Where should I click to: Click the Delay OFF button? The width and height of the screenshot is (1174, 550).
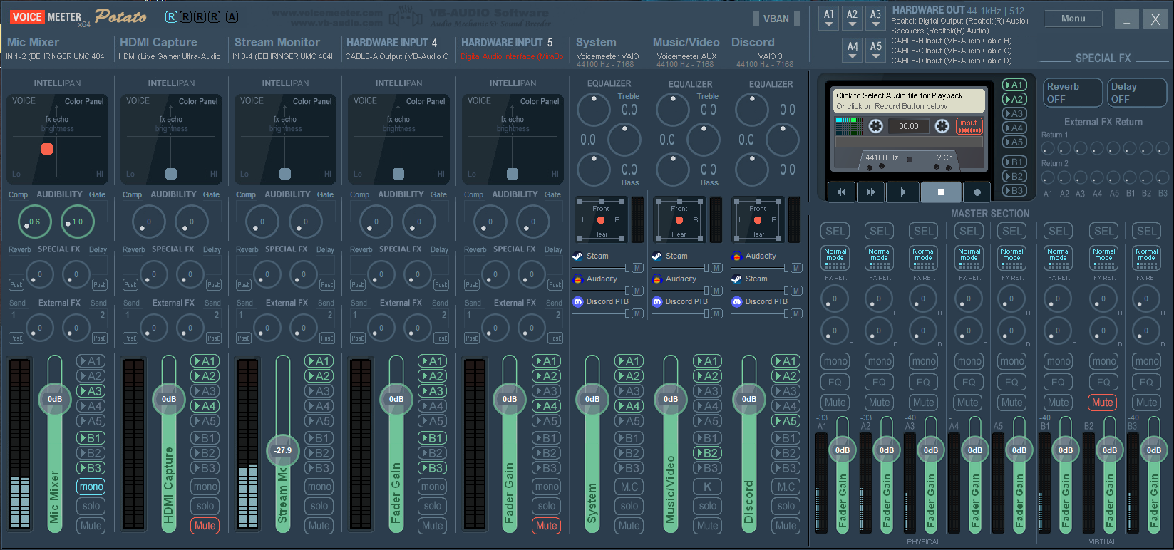coord(1138,93)
